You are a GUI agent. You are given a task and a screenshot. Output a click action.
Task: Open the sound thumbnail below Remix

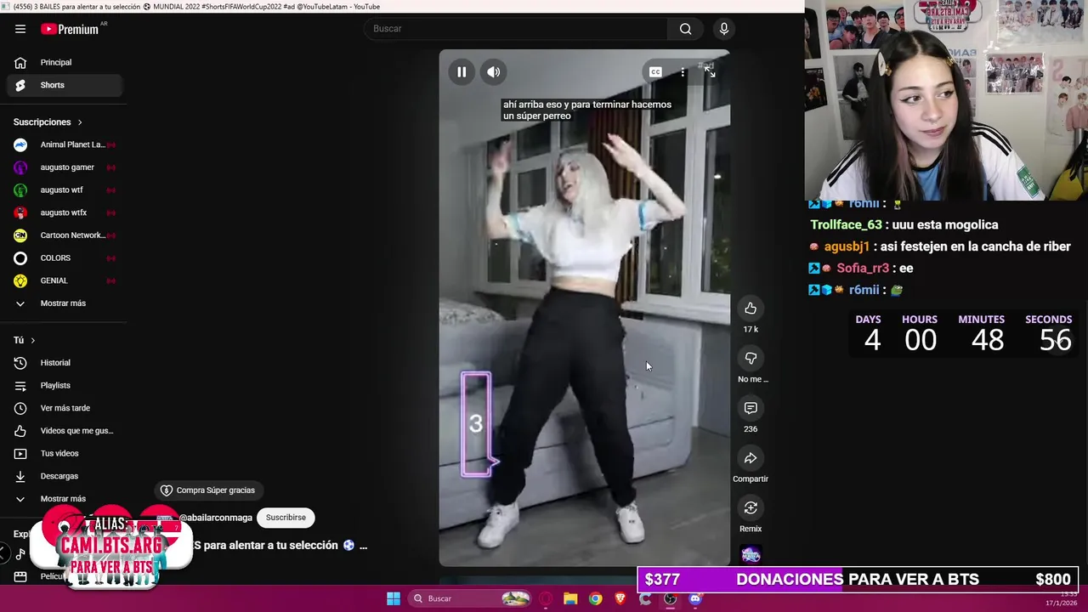pos(751,555)
